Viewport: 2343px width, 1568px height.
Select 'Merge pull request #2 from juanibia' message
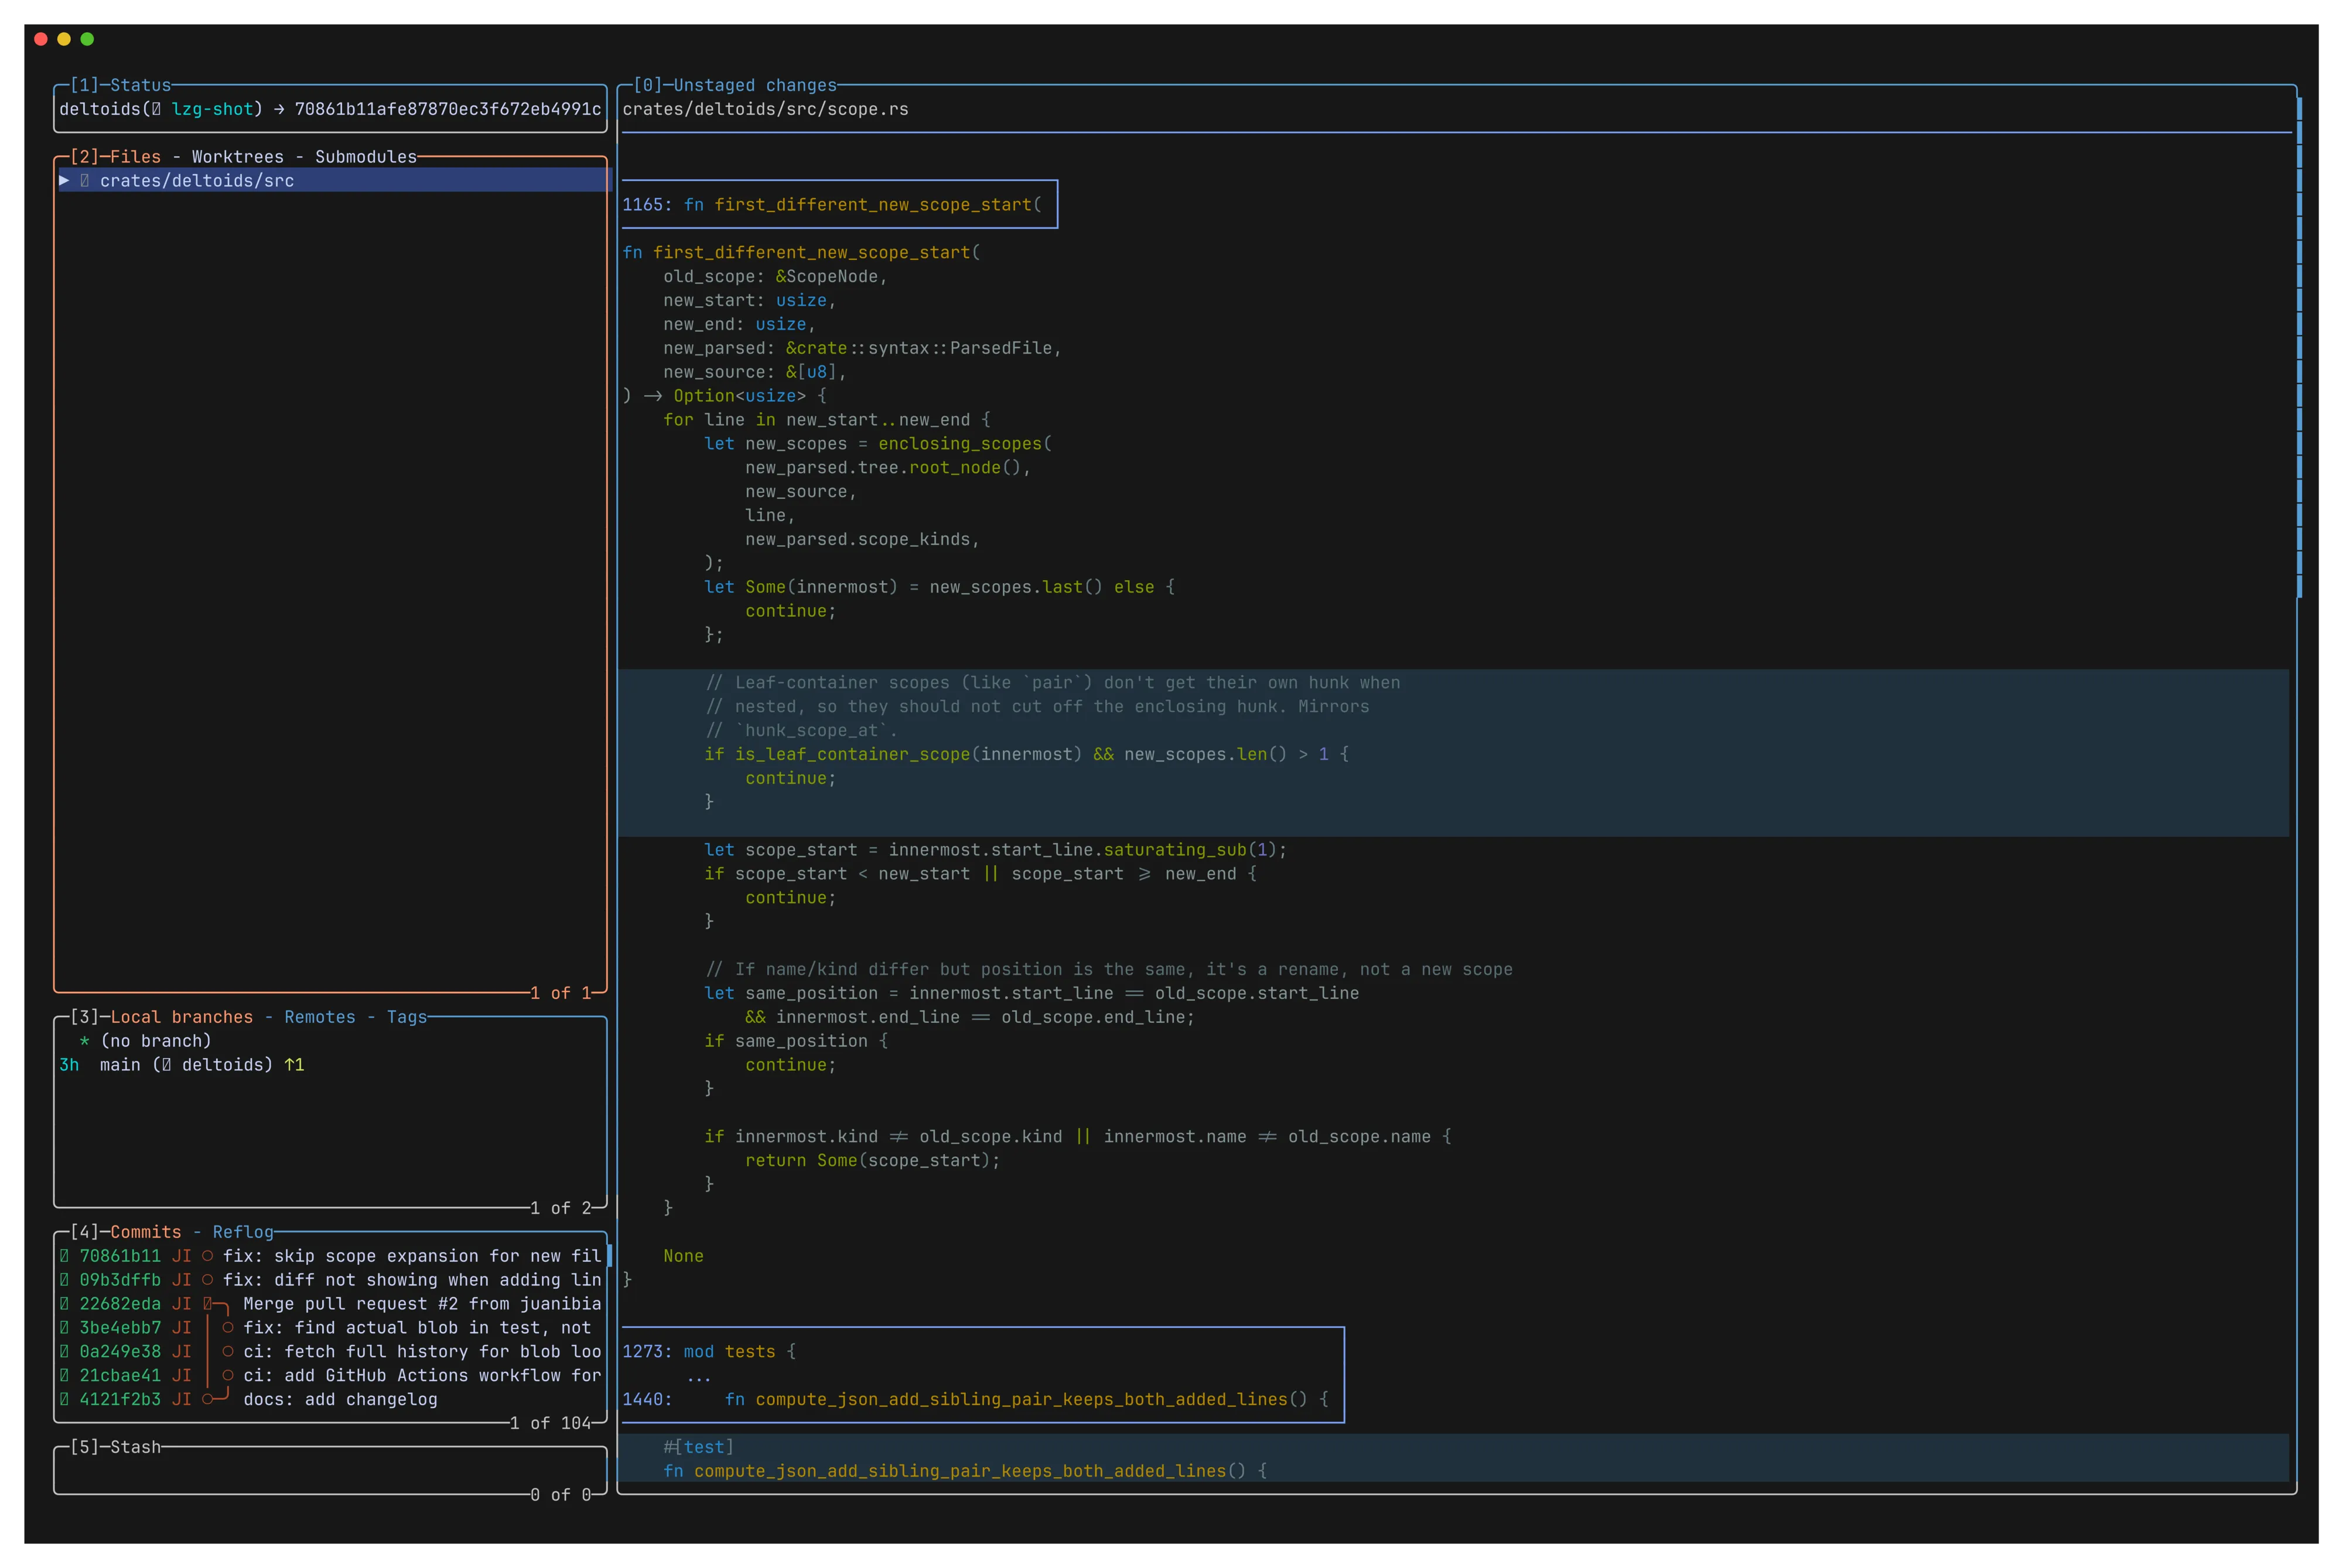[x=422, y=1304]
